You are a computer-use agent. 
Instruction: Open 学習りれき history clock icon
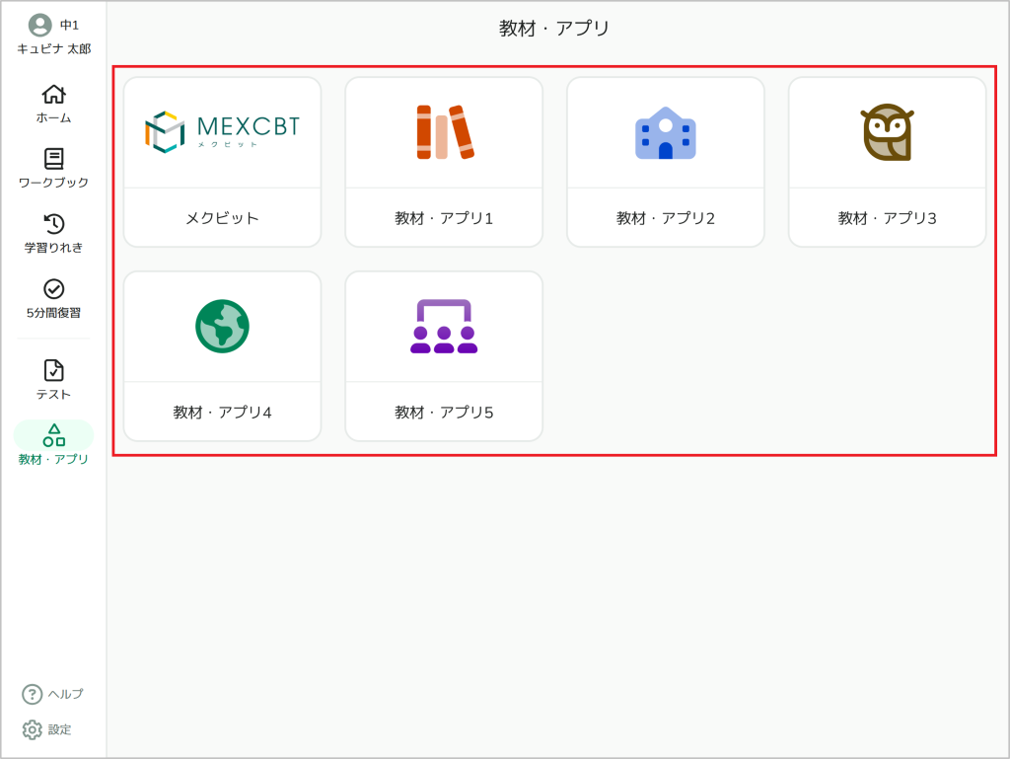pos(53,224)
